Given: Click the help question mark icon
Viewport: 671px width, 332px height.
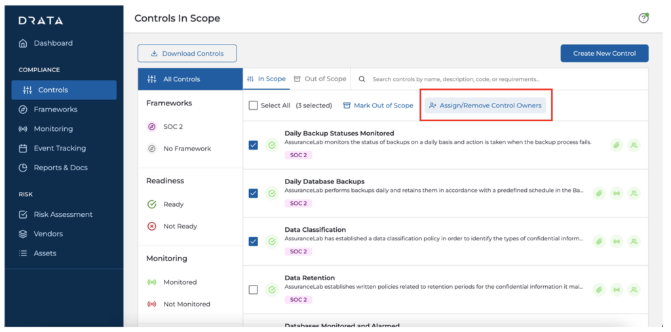Looking at the screenshot, I should coord(643,18).
